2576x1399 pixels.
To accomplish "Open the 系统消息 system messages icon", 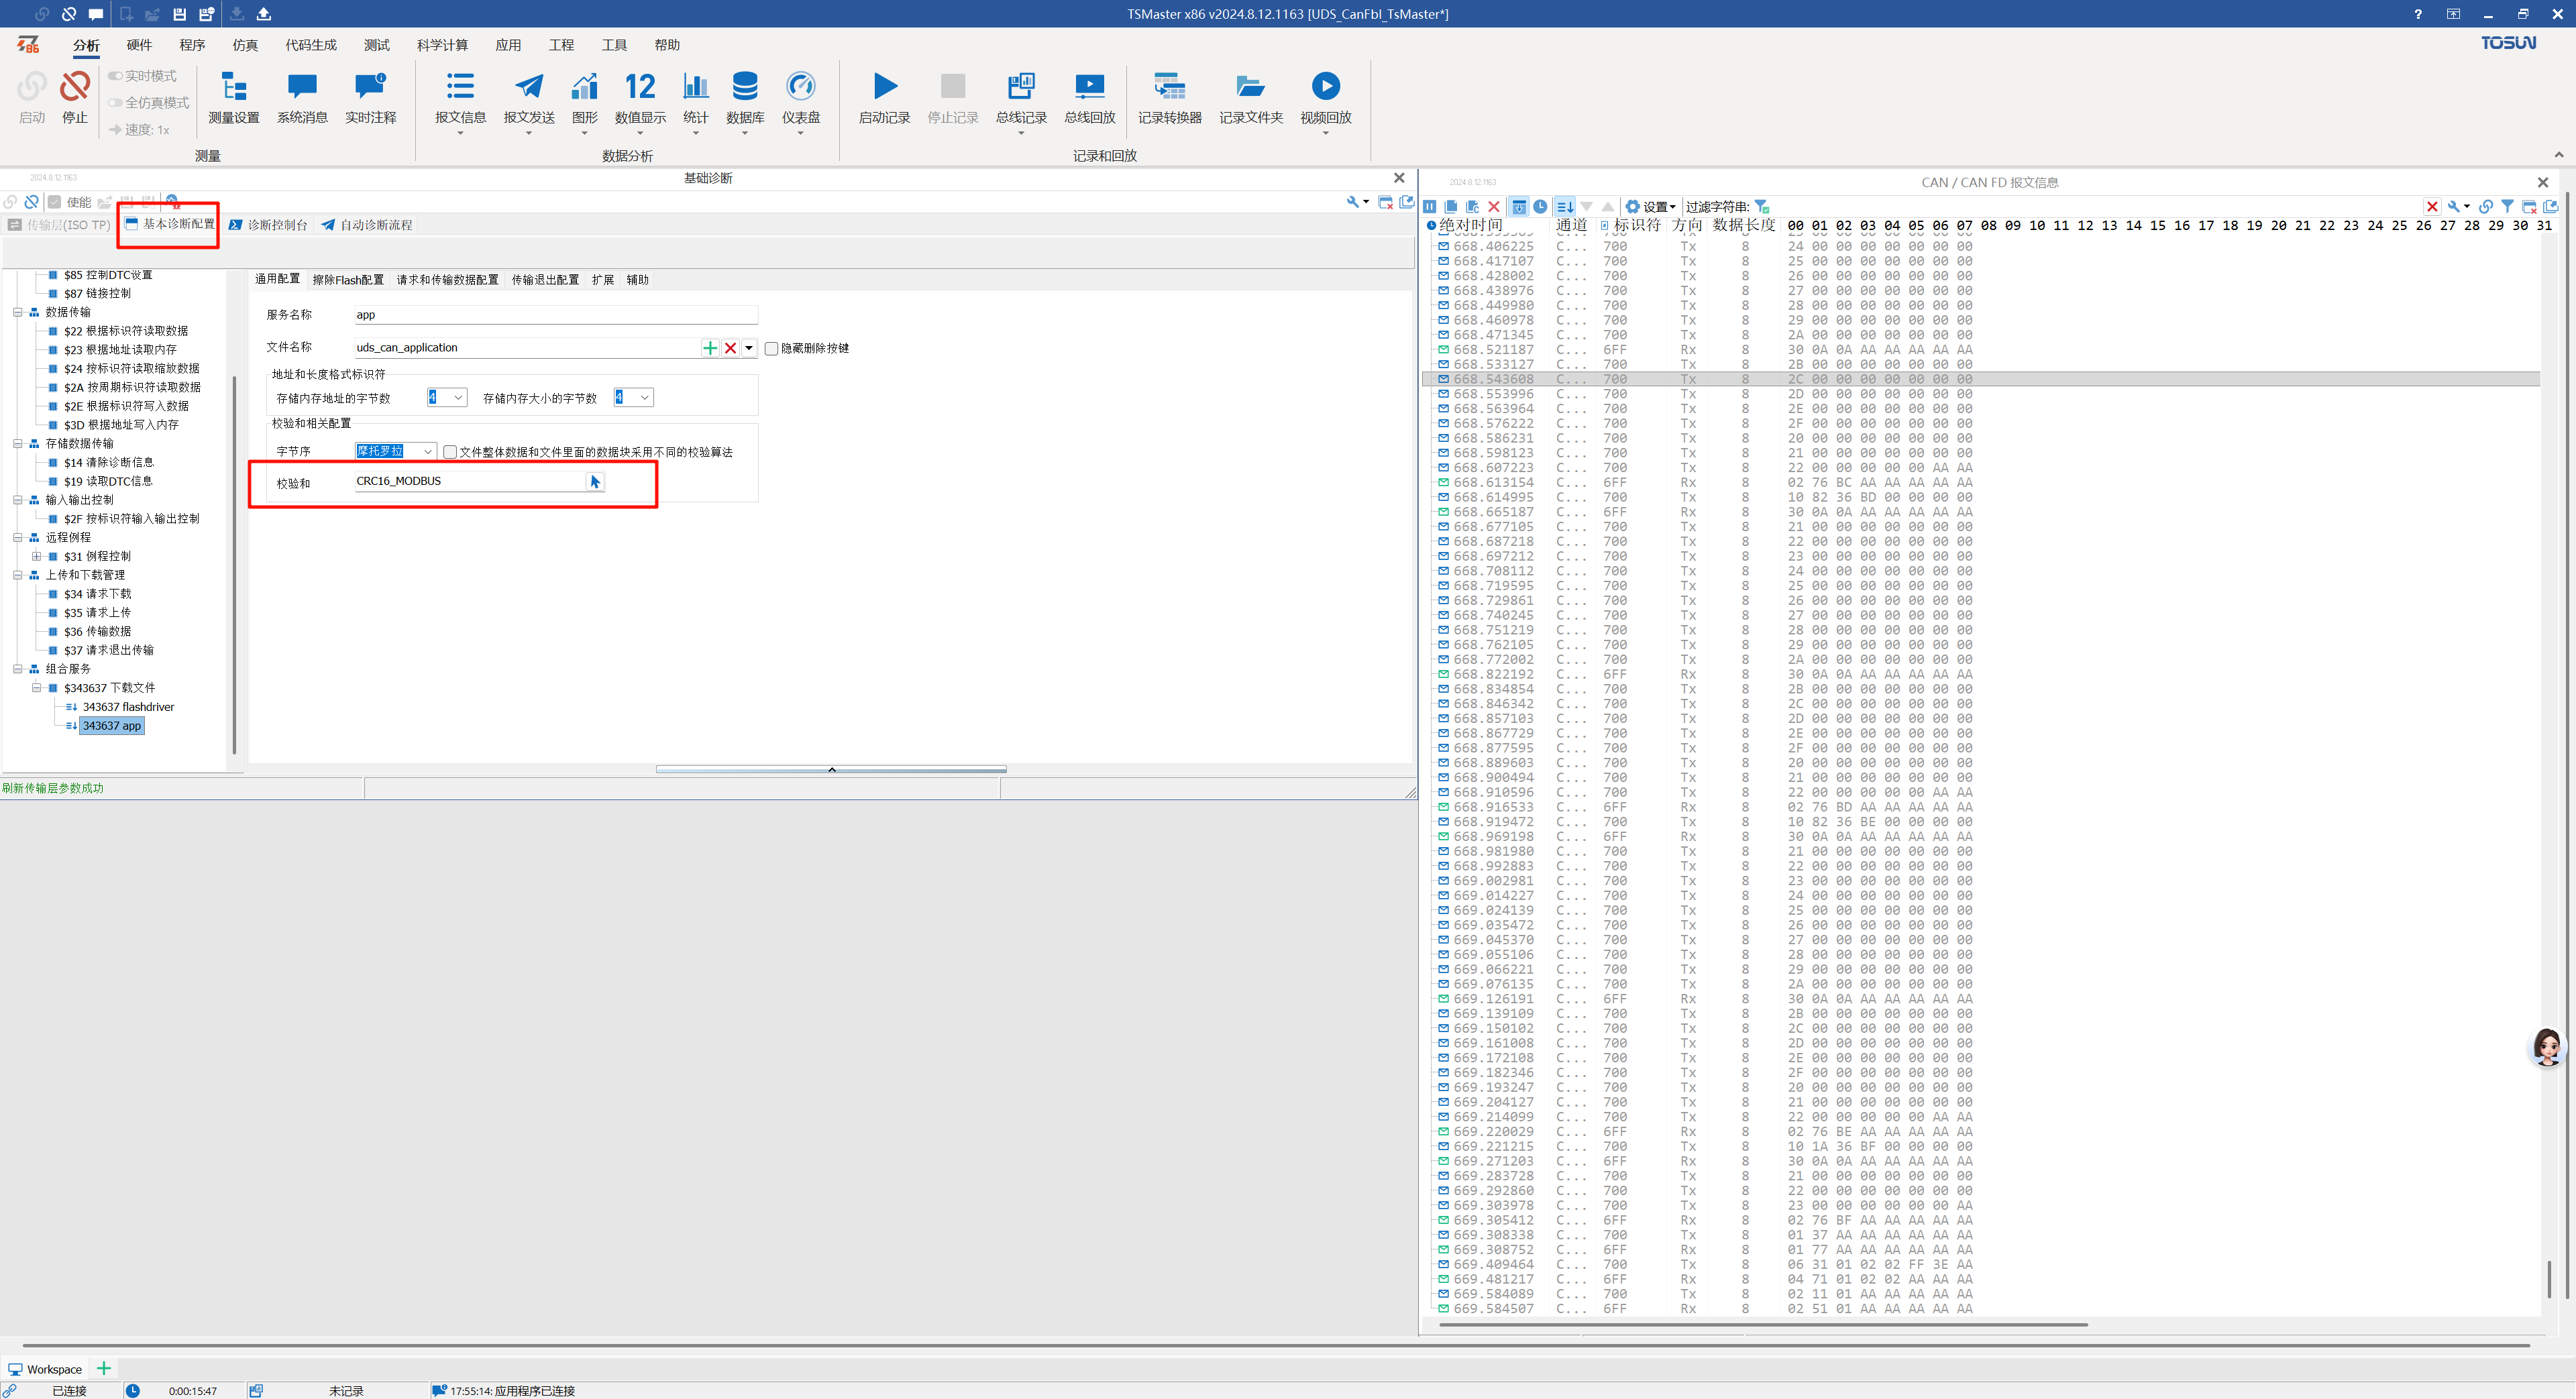I will [x=302, y=87].
